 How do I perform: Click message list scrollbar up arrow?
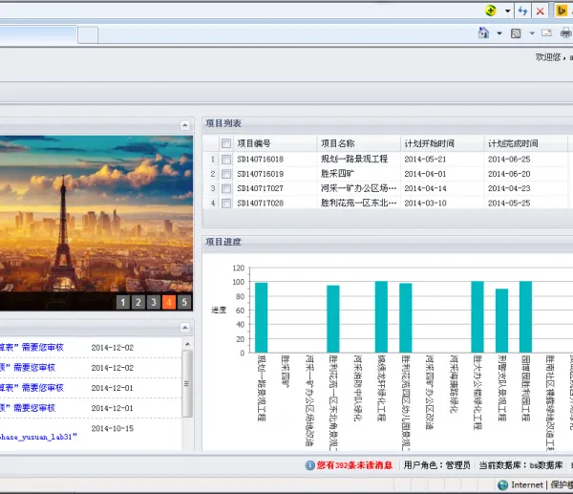(x=187, y=344)
